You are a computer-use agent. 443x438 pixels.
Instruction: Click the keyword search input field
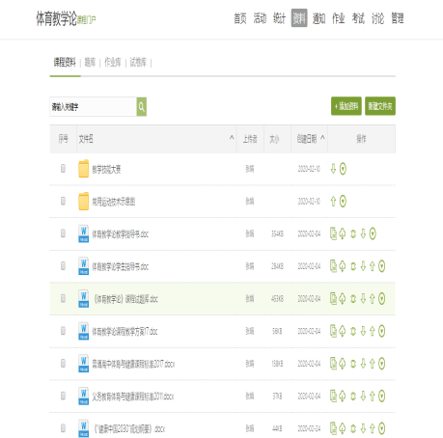tap(94, 106)
